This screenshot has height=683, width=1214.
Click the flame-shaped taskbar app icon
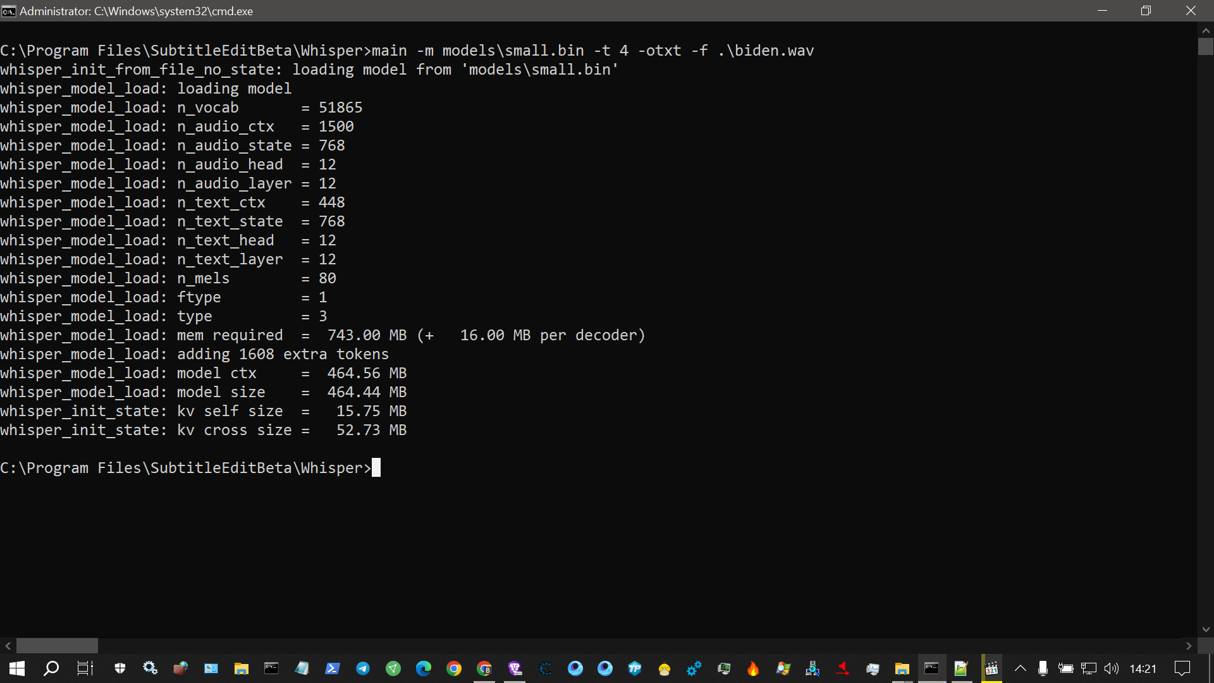pyautogui.click(x=753, y=668)
